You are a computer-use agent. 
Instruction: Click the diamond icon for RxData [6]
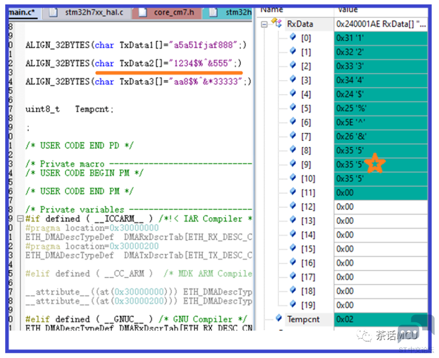click(x=293, y=121)
